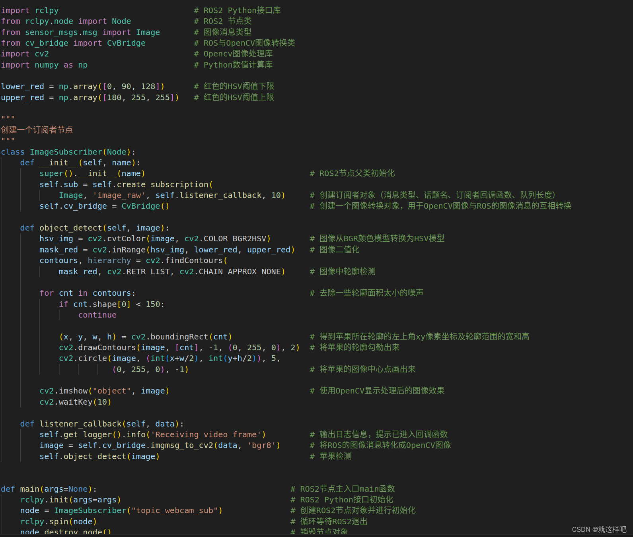Click 'cv2.waitKey(10)' line

click(x=75, y=402)
